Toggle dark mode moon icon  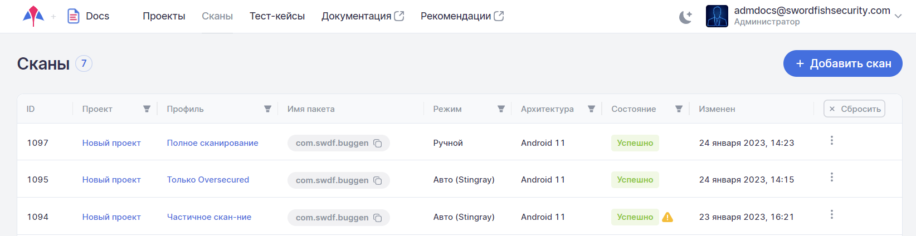tap(685, 17)
